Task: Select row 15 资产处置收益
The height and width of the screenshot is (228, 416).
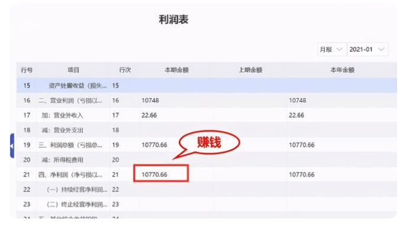Action: 207,86
